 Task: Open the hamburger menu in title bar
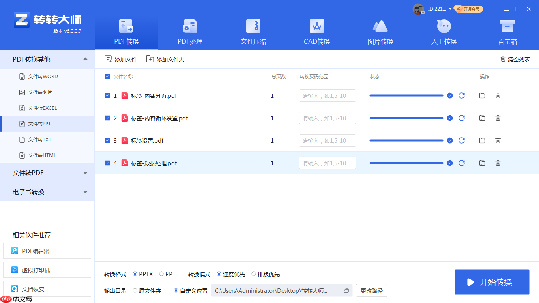coord(496,9)
